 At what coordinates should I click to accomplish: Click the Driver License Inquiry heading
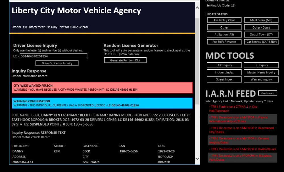[35, 45]
